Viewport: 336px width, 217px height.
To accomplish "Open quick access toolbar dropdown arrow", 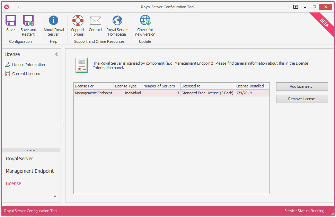I will tap(18, 7).
